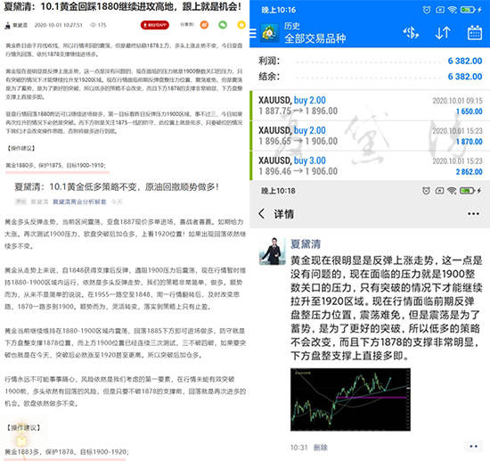Click trade timestamp 2020.10.01 09:15
Viewport: 490px width, 461px height.
[x=457, y=101]
